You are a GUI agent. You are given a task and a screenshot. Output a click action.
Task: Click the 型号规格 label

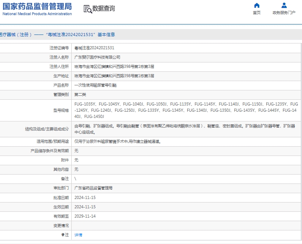61,111
